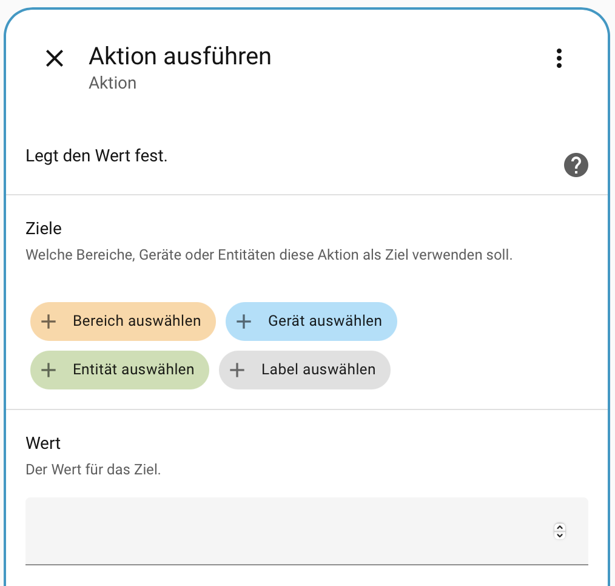
Task: Click the Der Wert für das Ziel text
Action: [93, 470]
